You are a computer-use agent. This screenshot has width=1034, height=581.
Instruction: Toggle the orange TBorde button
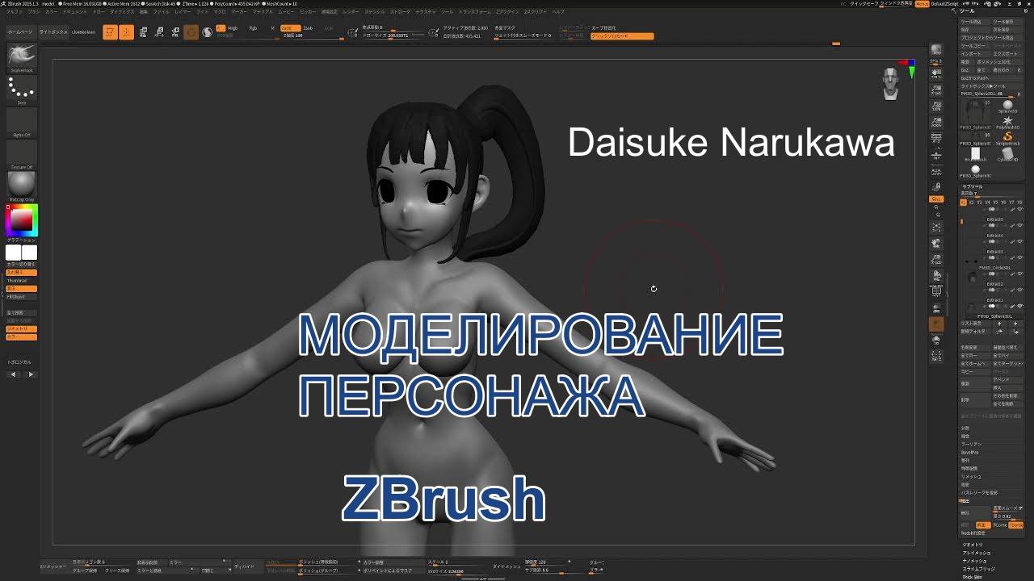click(x=1016, y=525)
